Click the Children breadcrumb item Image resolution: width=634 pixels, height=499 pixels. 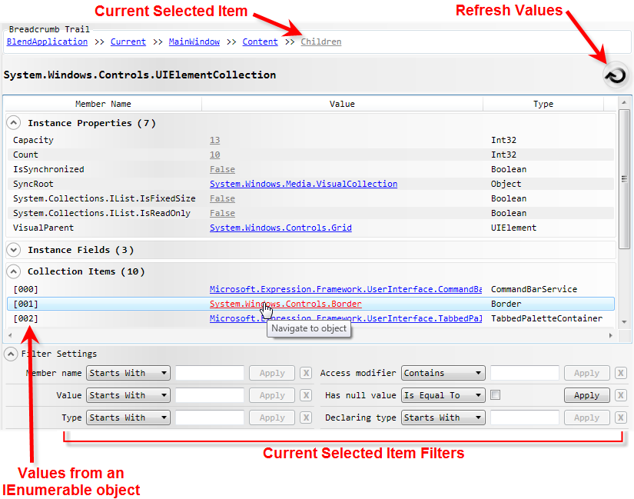pyautogui.click(x=321, y=42)
